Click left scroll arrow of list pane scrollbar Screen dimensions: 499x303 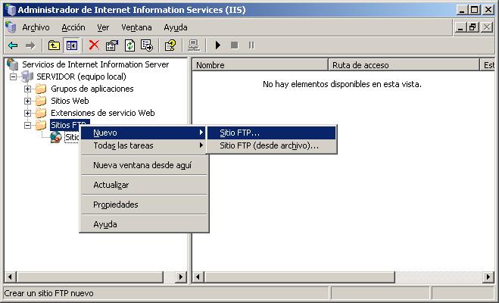198,277
